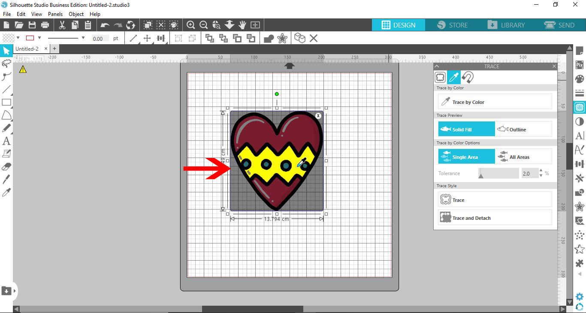
Task: Click the Weld shapes icon
Action: click(x=269, y=39)
